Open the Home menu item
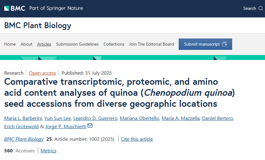 click(x=10, y=44)
